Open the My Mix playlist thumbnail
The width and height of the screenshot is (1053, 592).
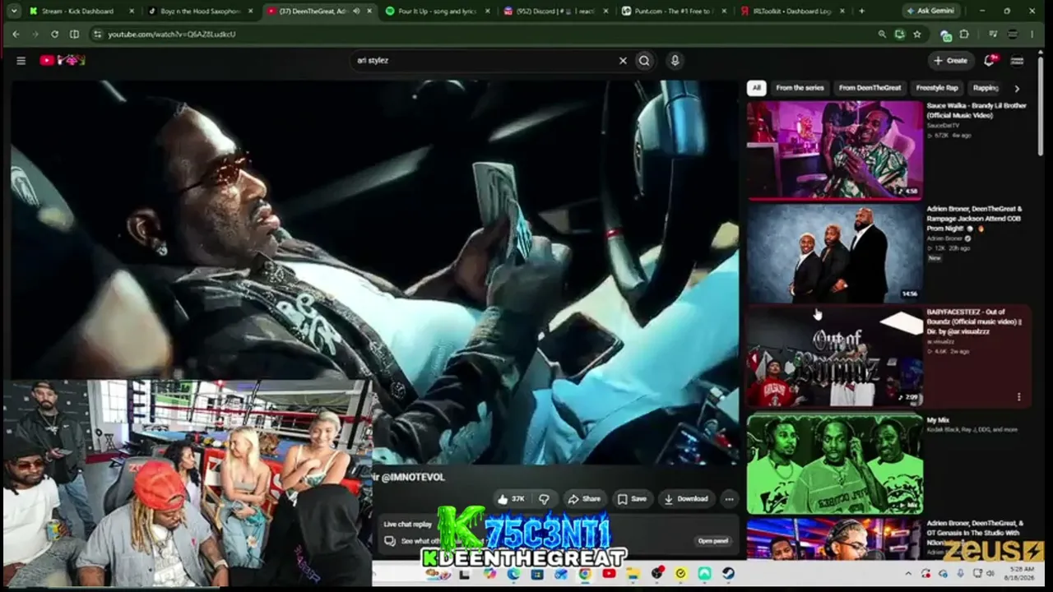[x=835, y=463]
